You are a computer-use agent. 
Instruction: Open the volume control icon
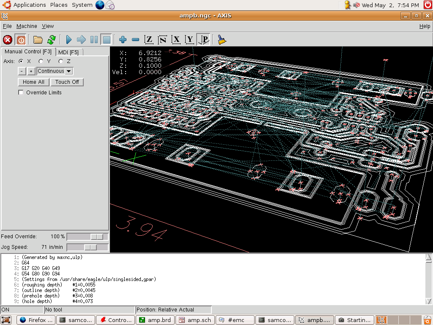point(356,5)
